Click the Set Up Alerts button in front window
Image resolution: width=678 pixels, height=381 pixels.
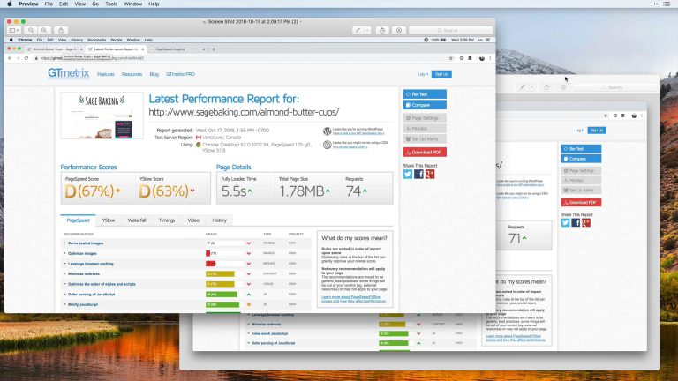pyautogui.click(x=425, y=139)
